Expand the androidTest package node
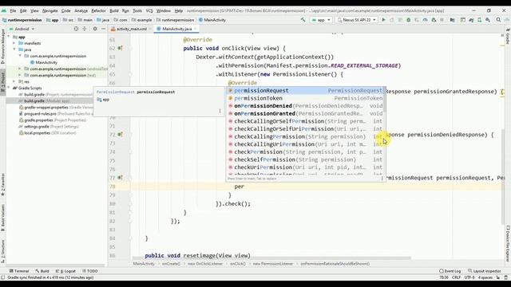 20,69
